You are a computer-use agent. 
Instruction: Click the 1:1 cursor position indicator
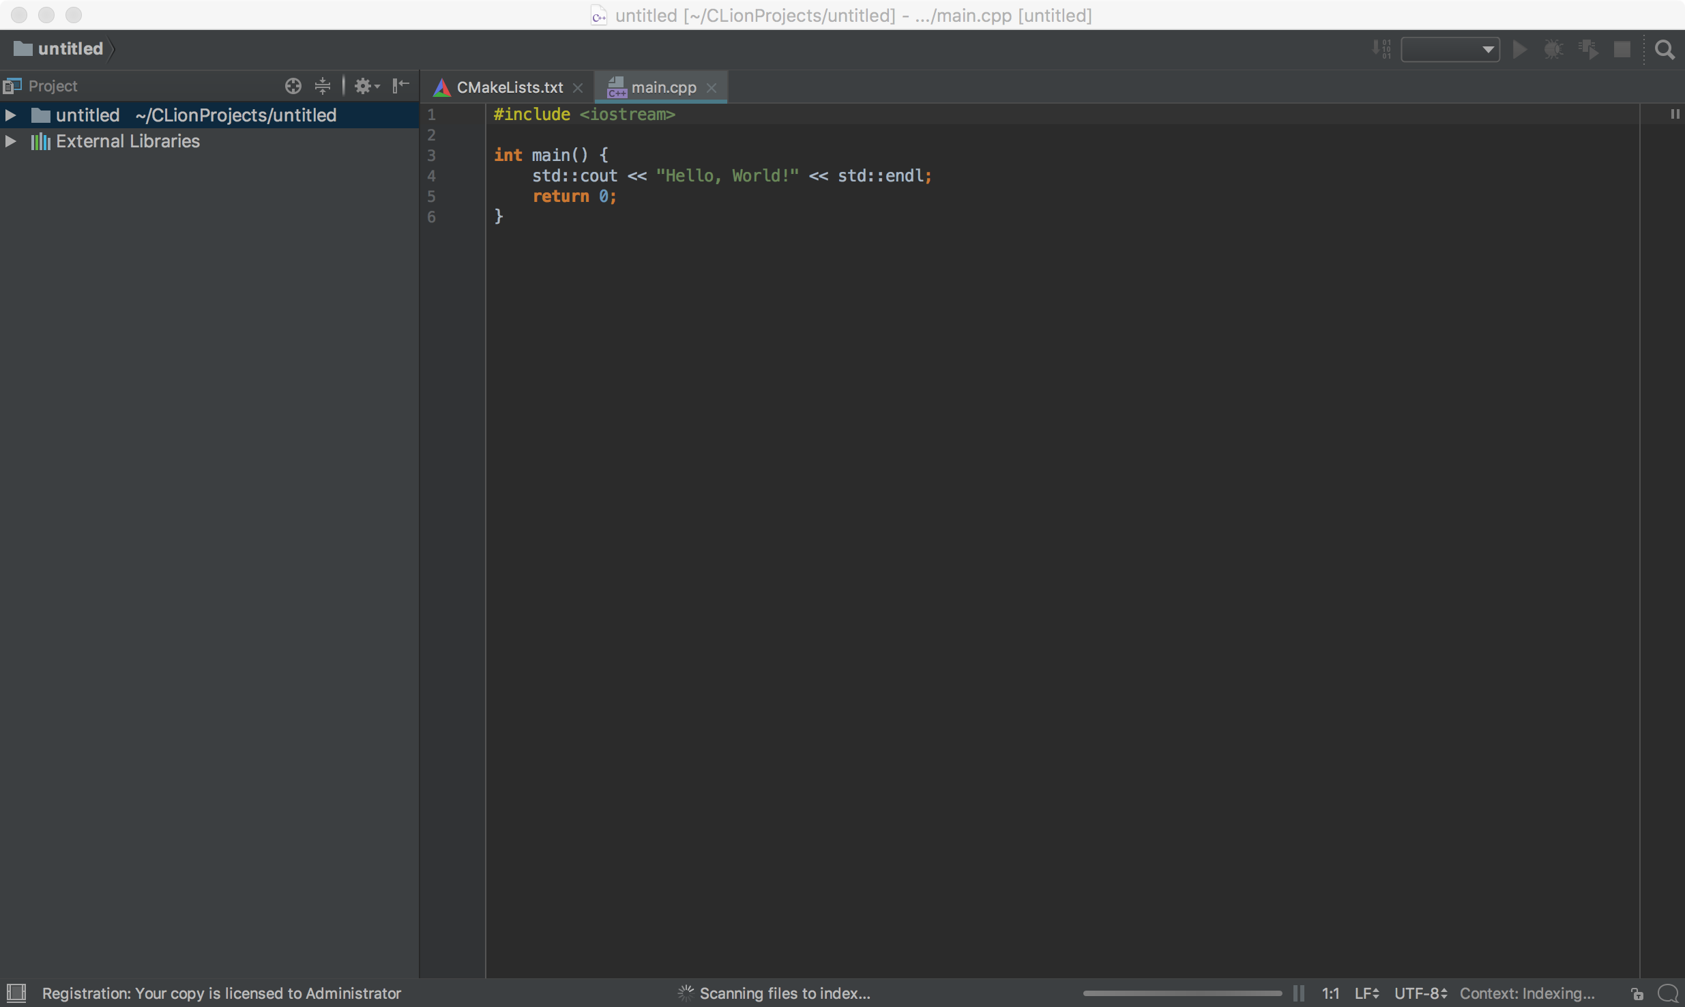pyautogui.click(x=1330, y=993)
